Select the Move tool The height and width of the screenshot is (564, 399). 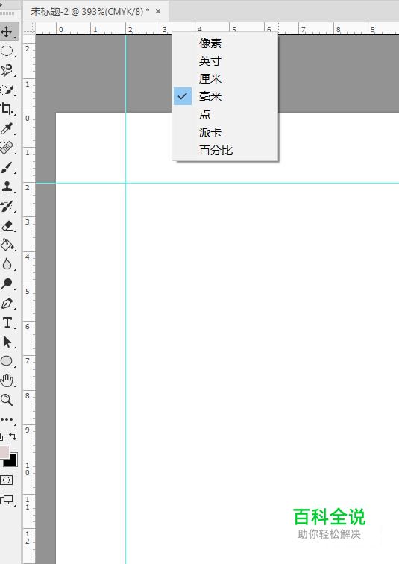7,31
